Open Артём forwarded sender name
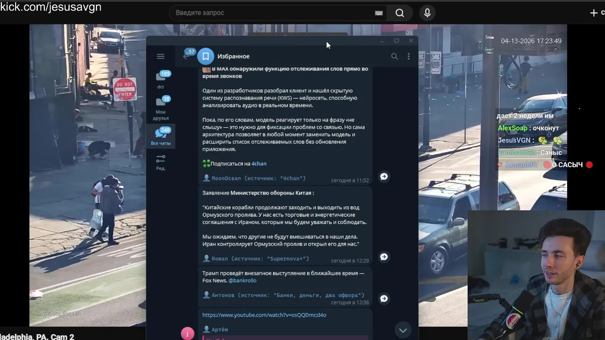This screenshot has height=340, width=605. (x=219, y=330)
